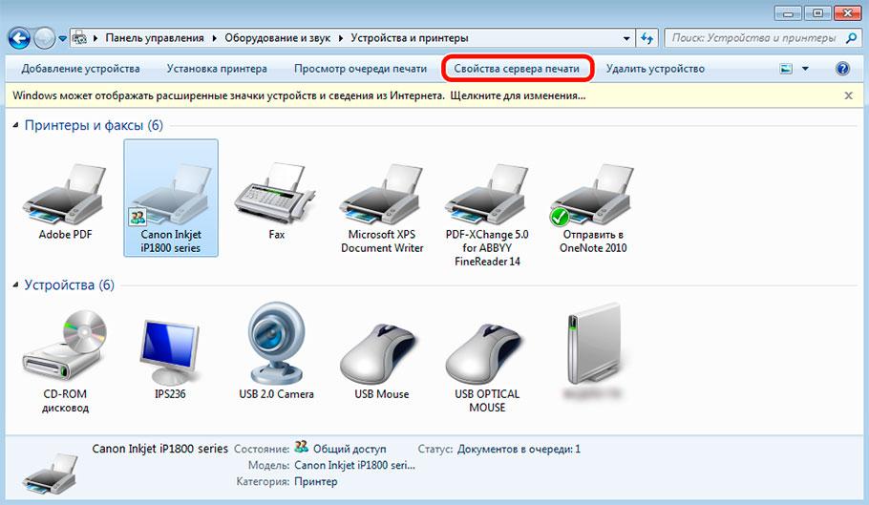Image resolution: width=869 pixels, height=505 pixels.
Task: Click the search magnifier icon
Action: tap(851, 37)
